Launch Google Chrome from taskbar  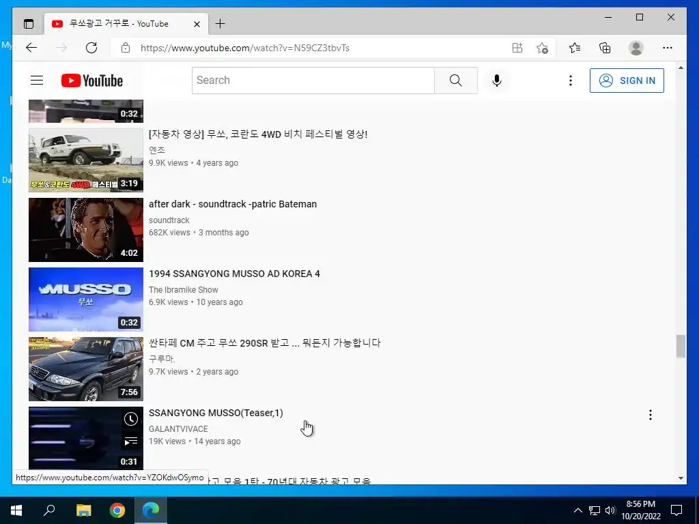(117, 510)
